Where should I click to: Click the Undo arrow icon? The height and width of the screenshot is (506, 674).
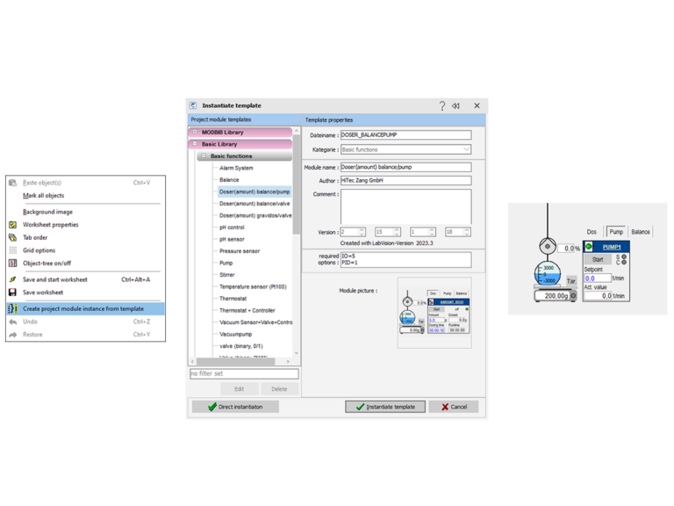13,322
